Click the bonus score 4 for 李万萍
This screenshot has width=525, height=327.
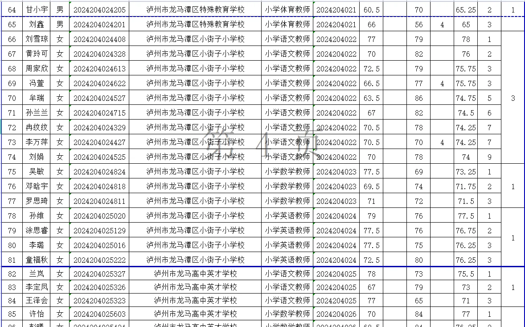tap(442, 142)
